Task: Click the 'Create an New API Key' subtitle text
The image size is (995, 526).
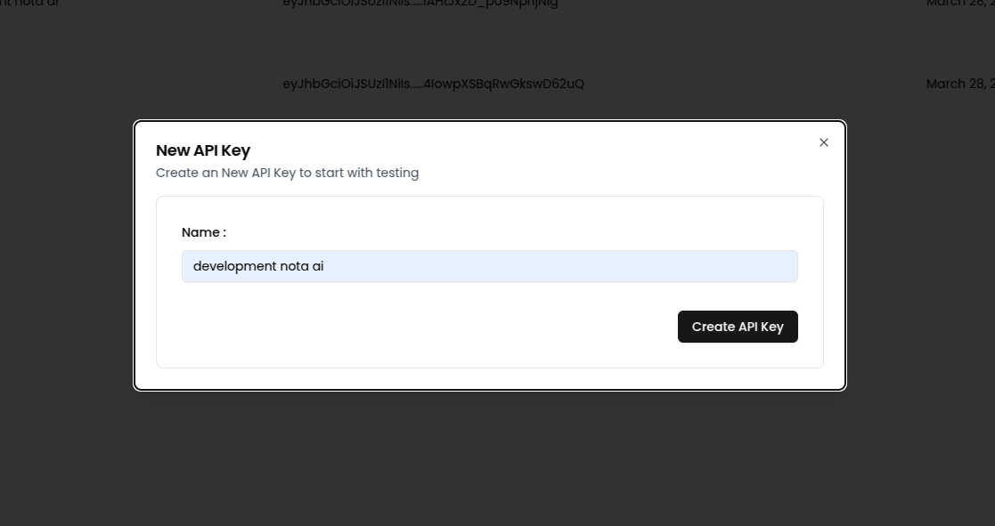Action: click(x=287, y=173)
